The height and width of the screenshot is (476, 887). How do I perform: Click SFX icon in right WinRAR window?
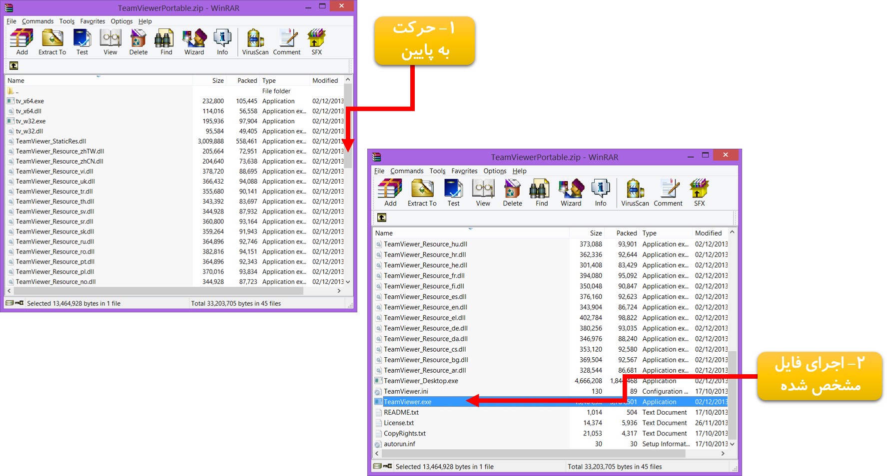point(699,193)
